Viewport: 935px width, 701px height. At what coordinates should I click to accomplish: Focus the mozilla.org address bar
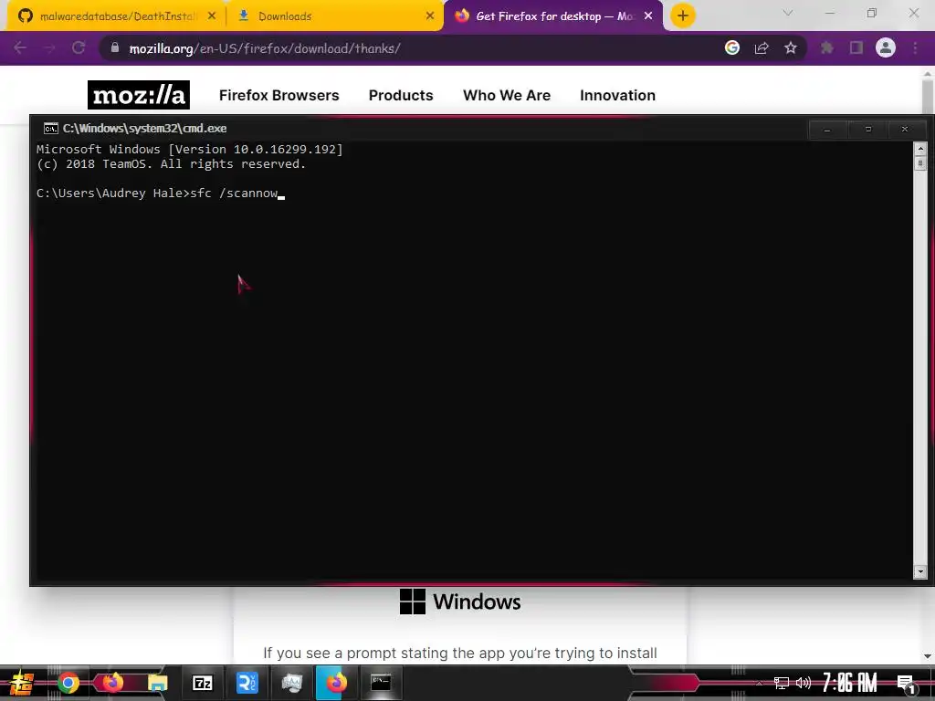point(412,48)
